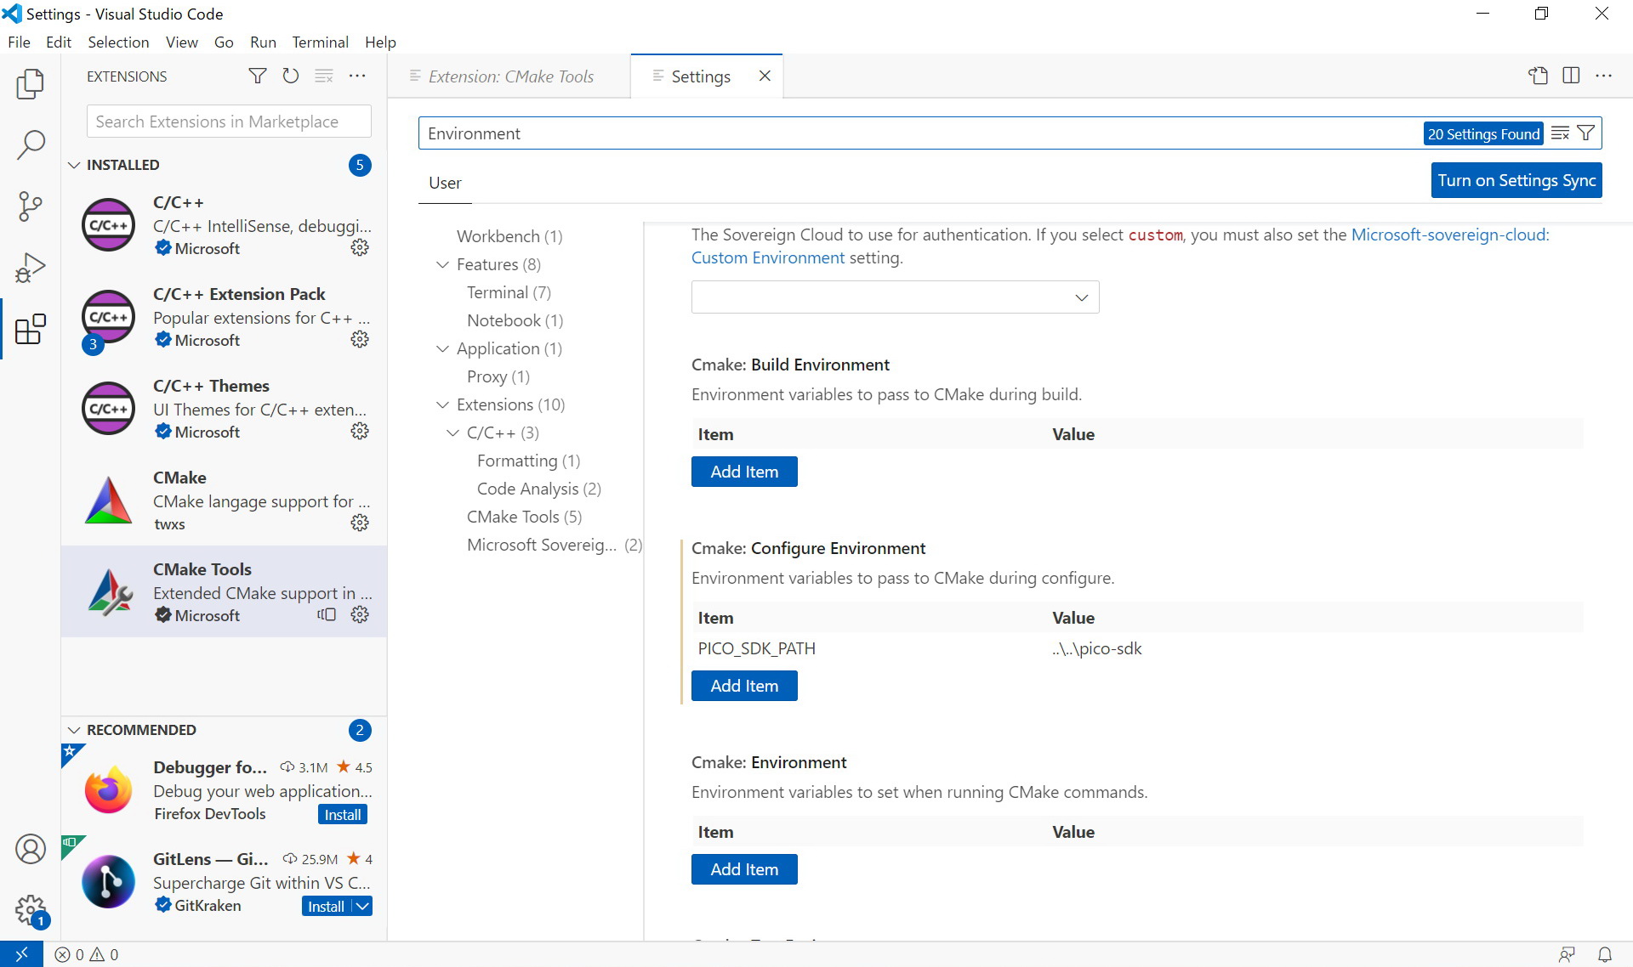Select Microsoft Sovereign settings tree item
1633x967 pixels.
tap(555, 545)
